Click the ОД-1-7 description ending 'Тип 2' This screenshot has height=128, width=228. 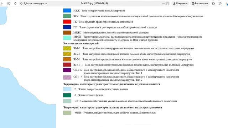pyautogui.click(x=131, y=78)
